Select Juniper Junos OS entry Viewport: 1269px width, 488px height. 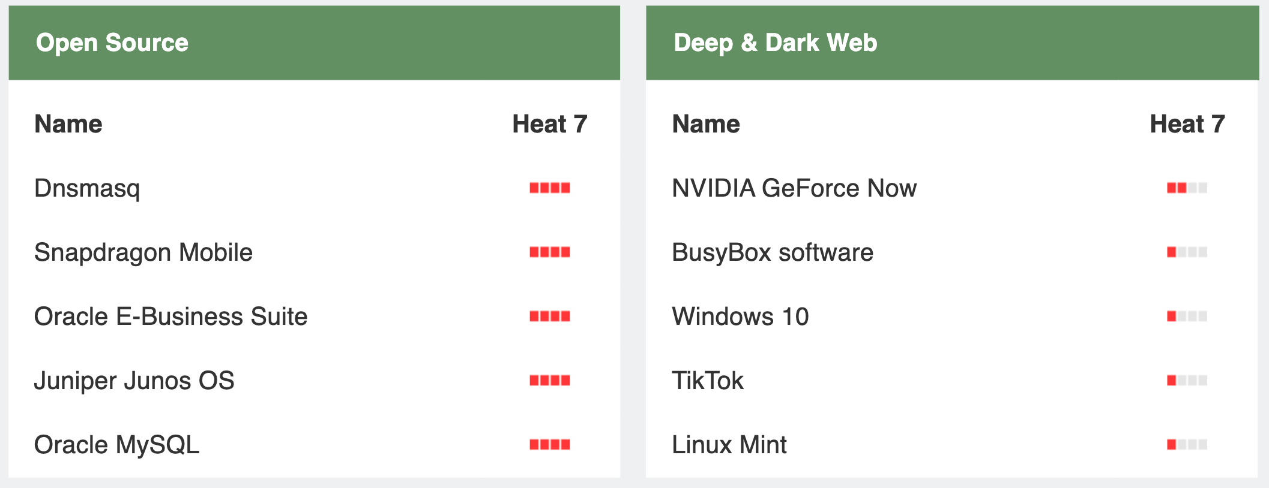134,381
